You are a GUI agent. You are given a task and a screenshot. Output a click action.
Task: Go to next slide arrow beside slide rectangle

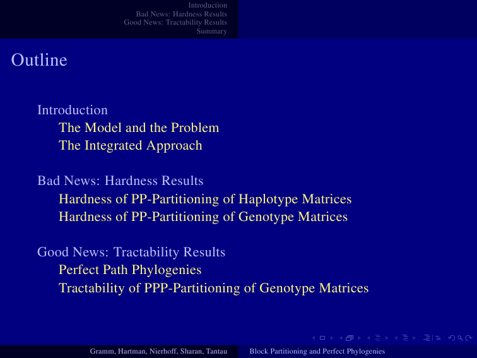332,338
